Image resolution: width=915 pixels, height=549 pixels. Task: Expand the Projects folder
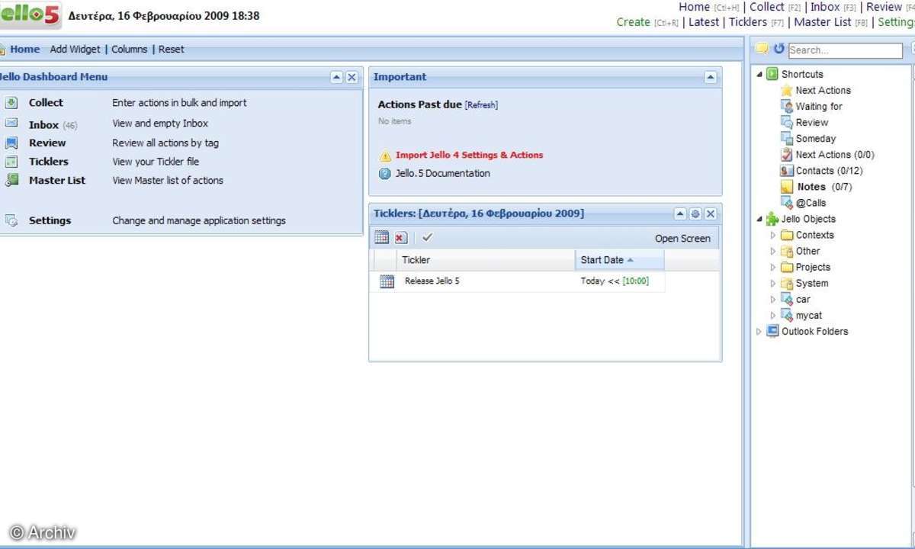[773, 268]
